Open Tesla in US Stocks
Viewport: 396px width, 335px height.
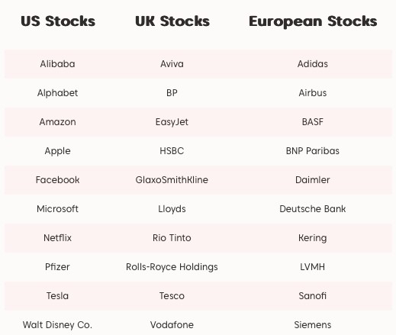[57, 296]
